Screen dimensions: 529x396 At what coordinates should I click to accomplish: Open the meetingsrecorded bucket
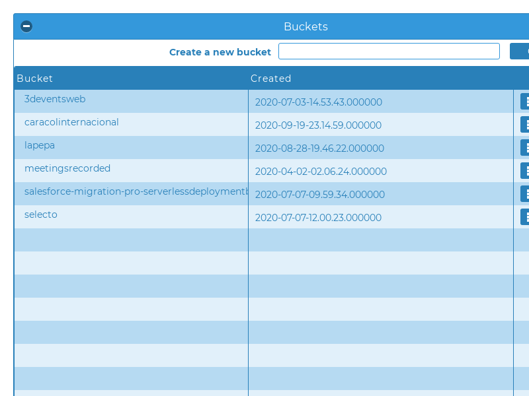pos(67,168)
